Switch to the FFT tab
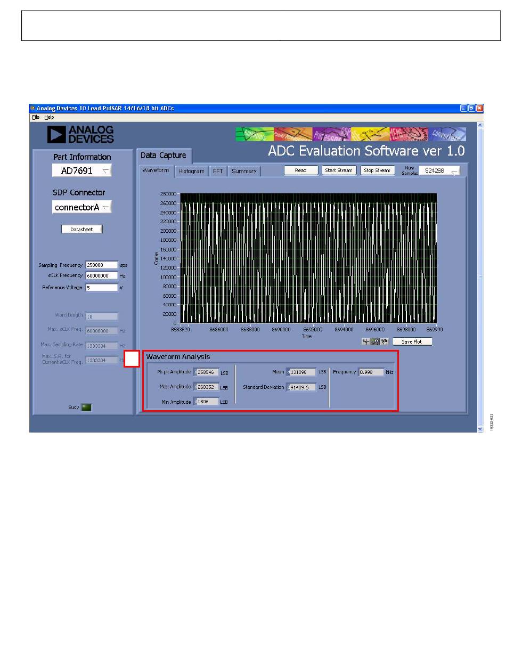 [x=218, y=171]
